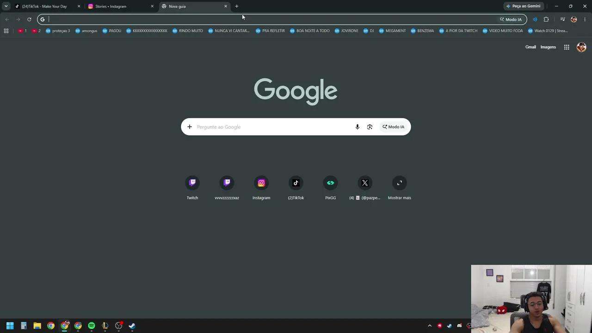Open OBS Studio from the taskbar
This screenshot has width=592, height=333.
[118, 326]
